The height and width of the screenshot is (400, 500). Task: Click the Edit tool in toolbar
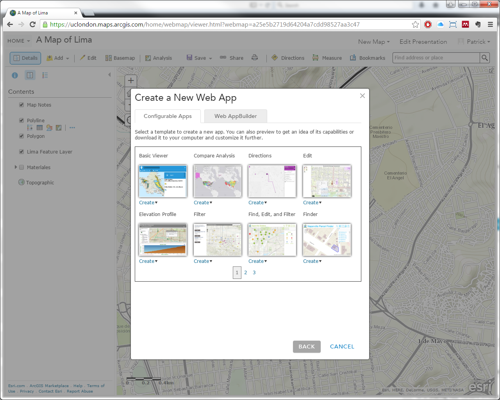(88, 58)
